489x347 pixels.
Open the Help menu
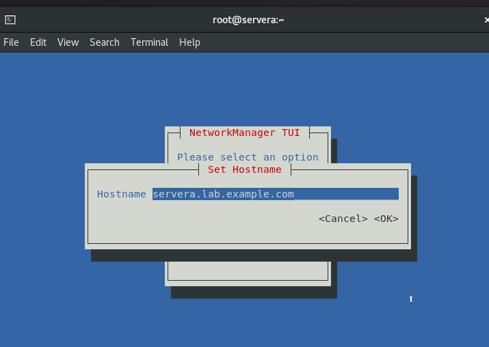[189, 42]
